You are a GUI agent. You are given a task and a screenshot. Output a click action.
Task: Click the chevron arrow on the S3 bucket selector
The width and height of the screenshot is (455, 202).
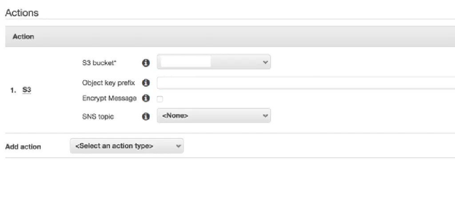[x=265, y=63]
